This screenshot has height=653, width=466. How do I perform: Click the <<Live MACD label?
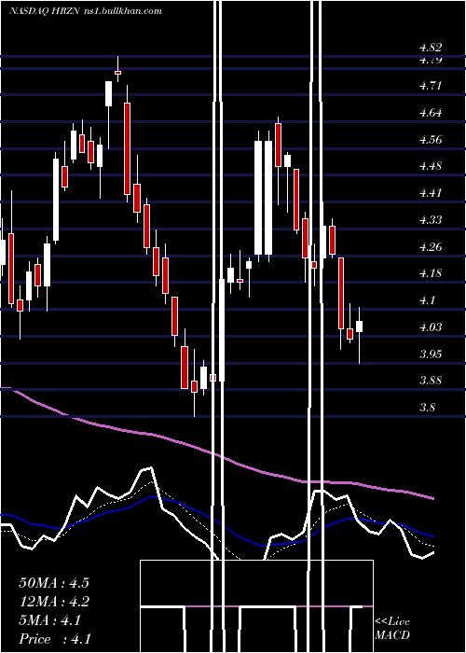tap(392, 629)
